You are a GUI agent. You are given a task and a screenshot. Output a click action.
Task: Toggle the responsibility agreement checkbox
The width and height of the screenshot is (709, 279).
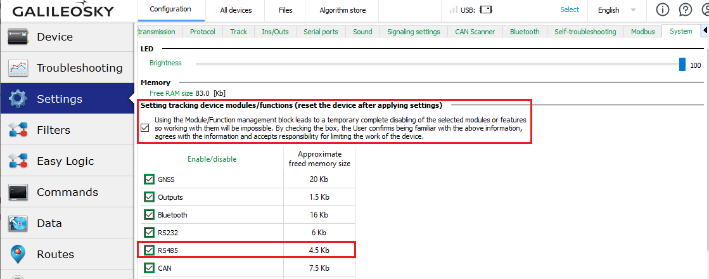[146, 128]
